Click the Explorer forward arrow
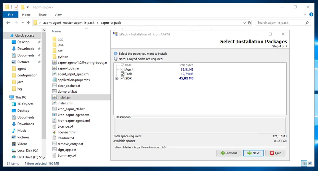The height and width of the screenshot is (171, 318). (16, 23)
